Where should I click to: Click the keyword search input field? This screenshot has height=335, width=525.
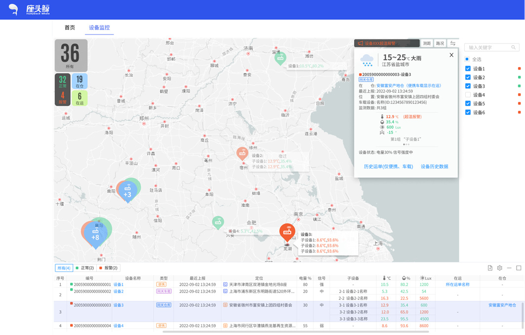tap(488, 47)
